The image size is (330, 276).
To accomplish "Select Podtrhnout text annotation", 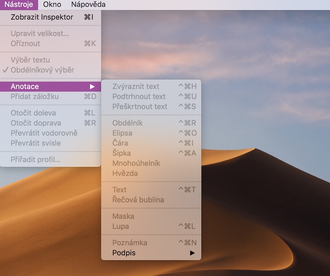I will [x=151, y=97].
